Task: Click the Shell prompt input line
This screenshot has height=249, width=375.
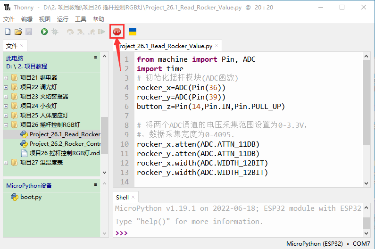Action: click(x=236, y=233)
